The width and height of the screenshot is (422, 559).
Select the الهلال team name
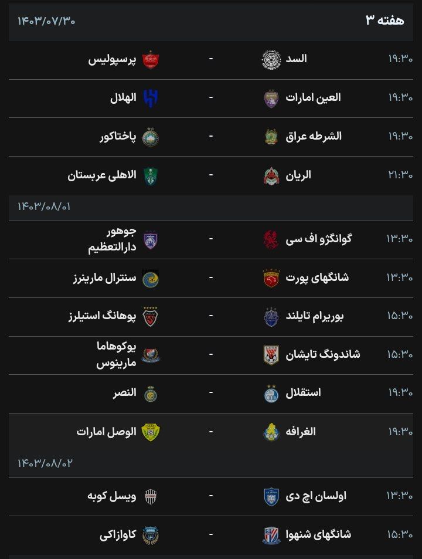123,99
